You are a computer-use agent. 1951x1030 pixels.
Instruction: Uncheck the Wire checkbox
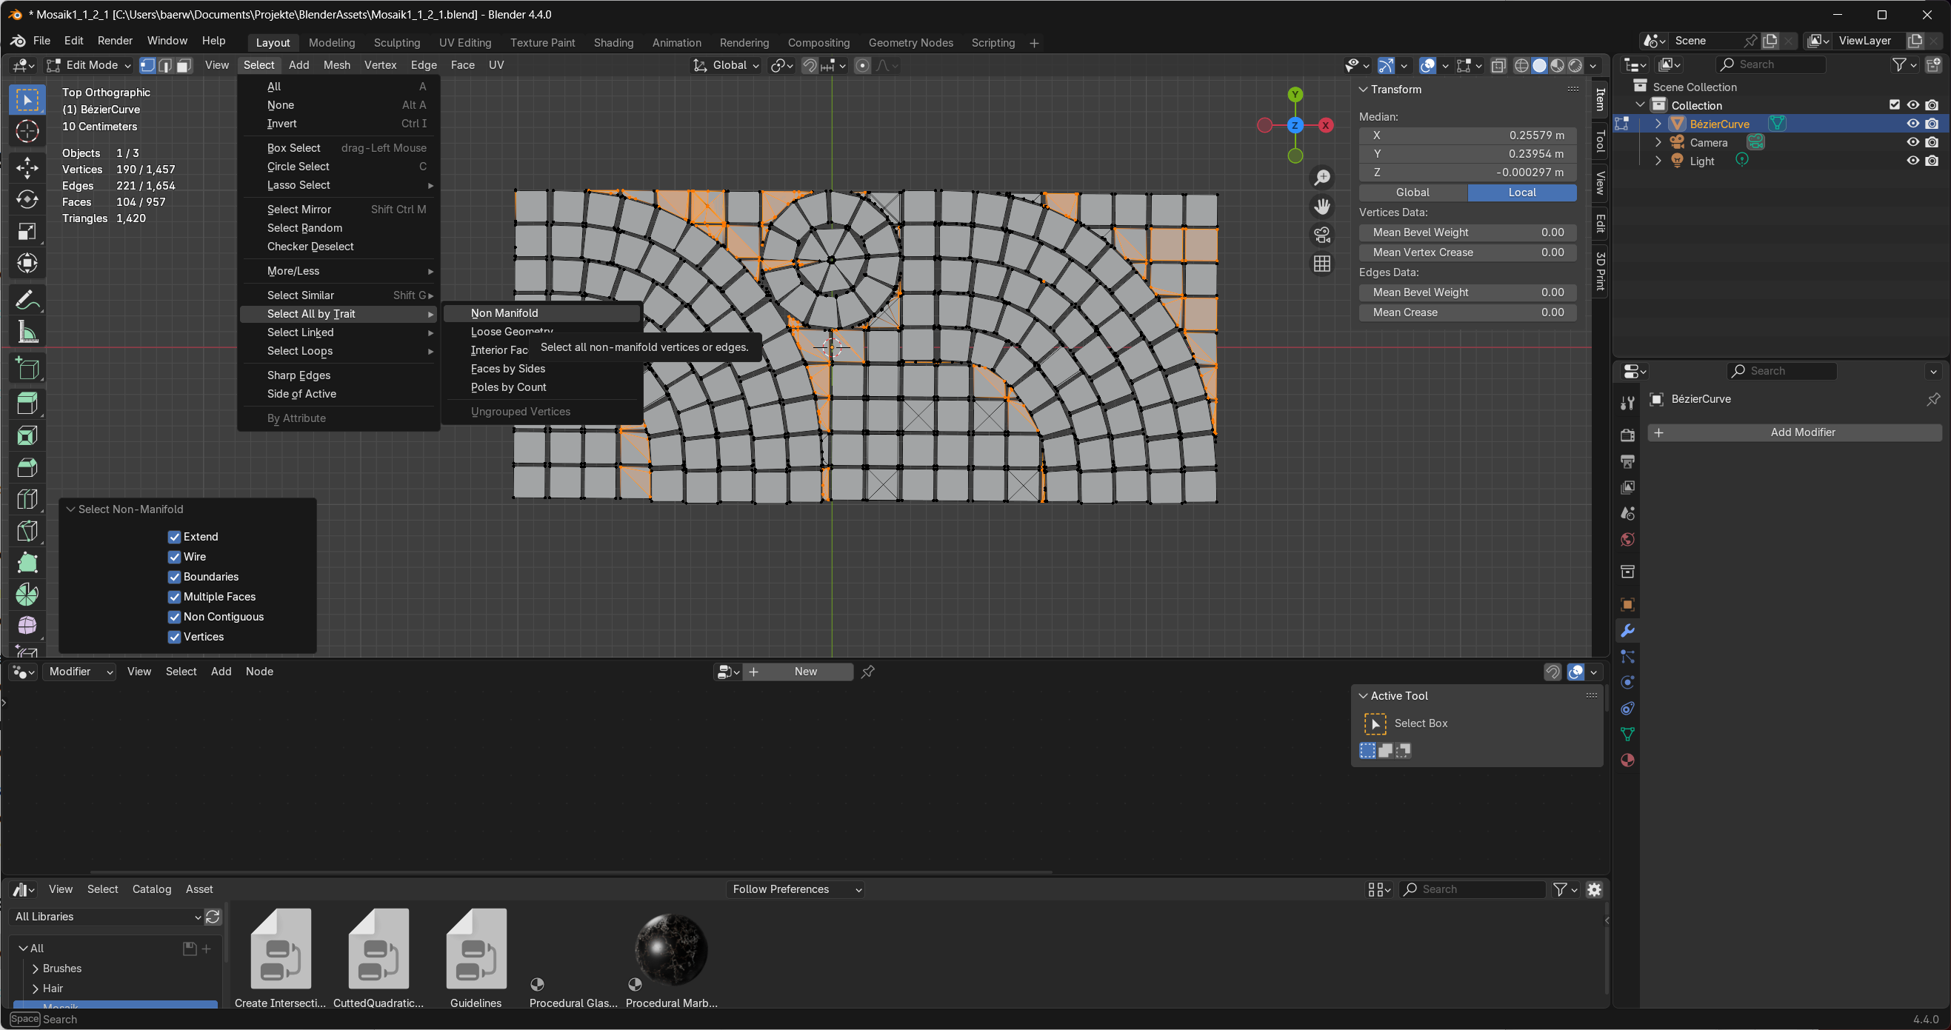174,557
